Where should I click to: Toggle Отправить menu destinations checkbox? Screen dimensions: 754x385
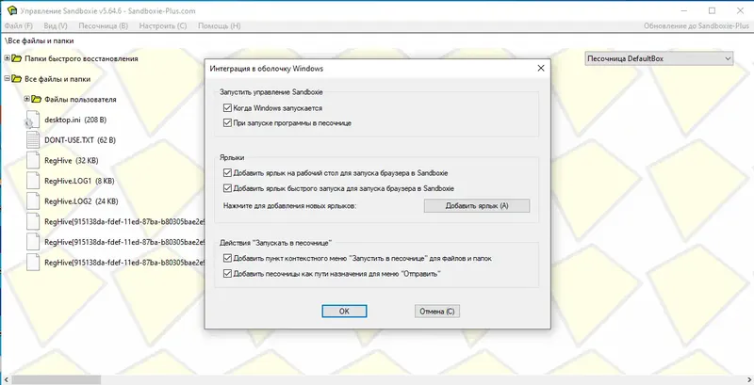tap(227, 274)
